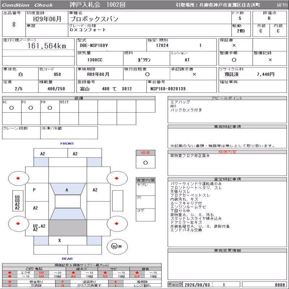Image resolution: width=289 pixels, height=289 pixels.
Task: Select the displacement 1300CC
Action: [x=95, y=60]
